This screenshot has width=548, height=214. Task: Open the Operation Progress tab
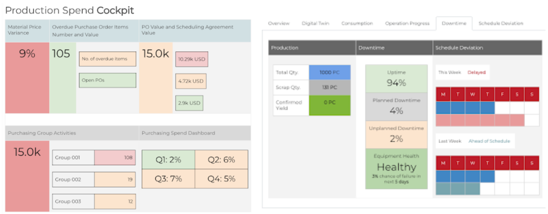coord(407,23)
